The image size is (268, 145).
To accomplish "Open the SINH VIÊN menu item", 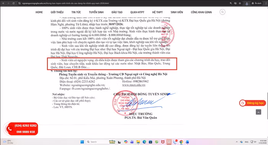I will (177, 12).
